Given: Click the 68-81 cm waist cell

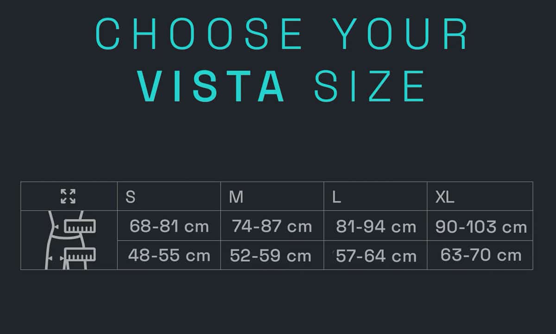Looking at the screenshot, I should (x=169, y=226).
